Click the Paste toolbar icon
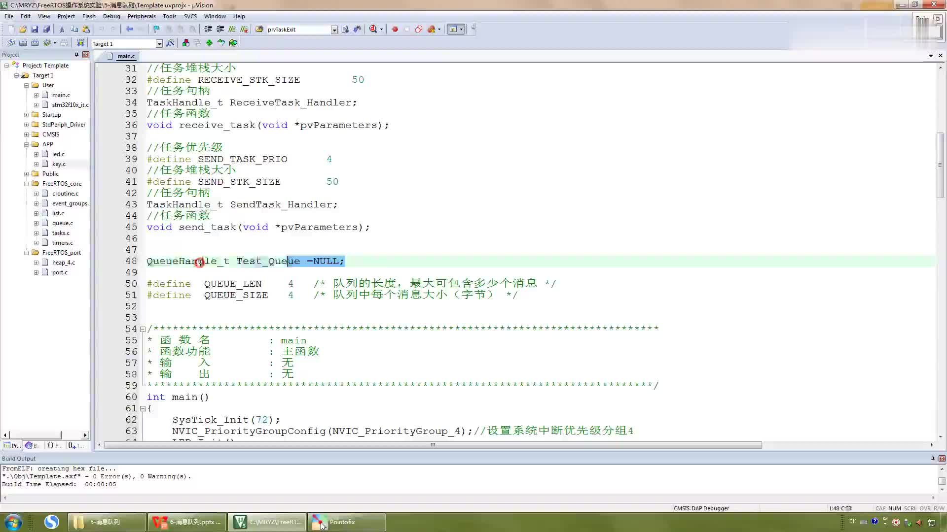 (86, 29)
